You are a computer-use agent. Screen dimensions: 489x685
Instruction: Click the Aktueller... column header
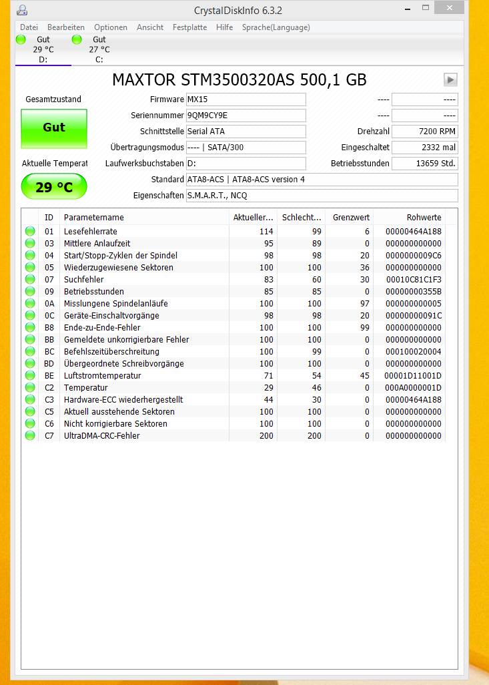coord(254,217)
